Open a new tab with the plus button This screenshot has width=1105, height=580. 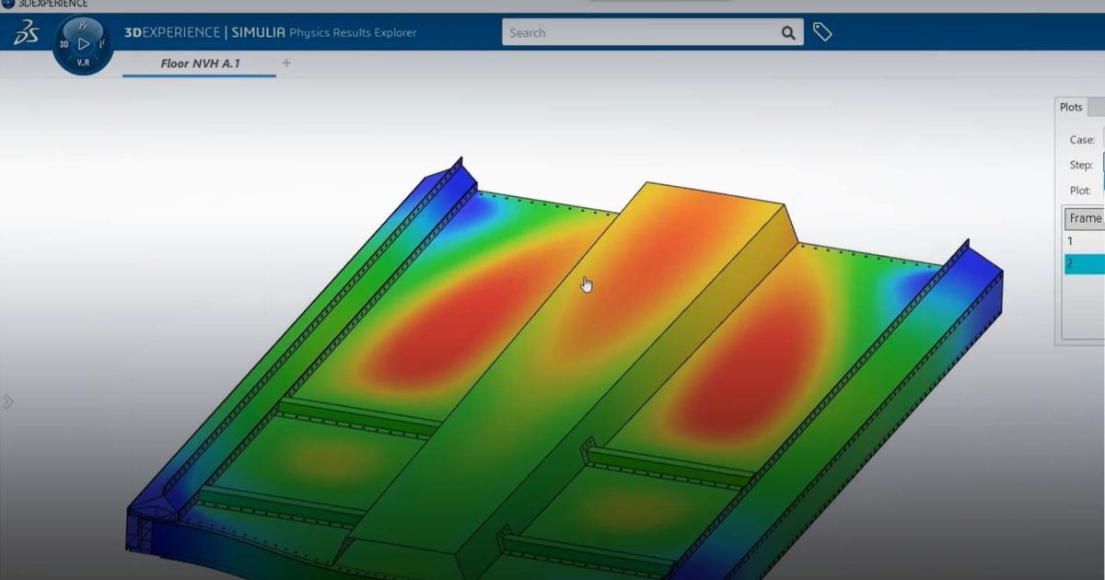pos(285,63)
